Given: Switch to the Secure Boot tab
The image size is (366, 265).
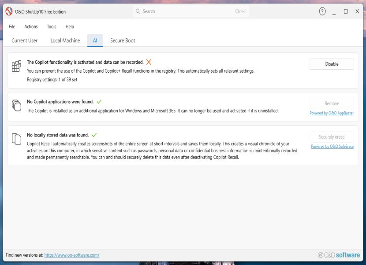Looking at the screenshot, I should pos(123,40).
